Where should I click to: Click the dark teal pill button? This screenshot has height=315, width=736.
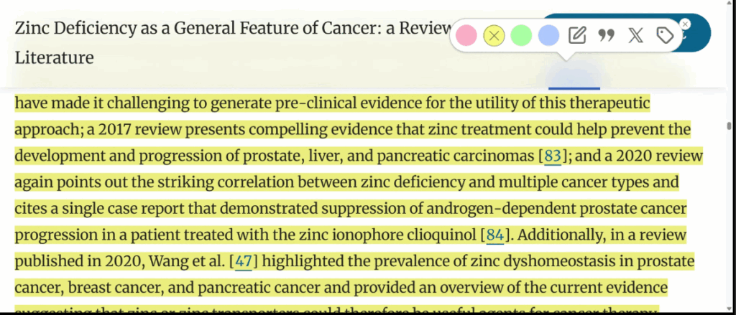click(x=696, y=33)
